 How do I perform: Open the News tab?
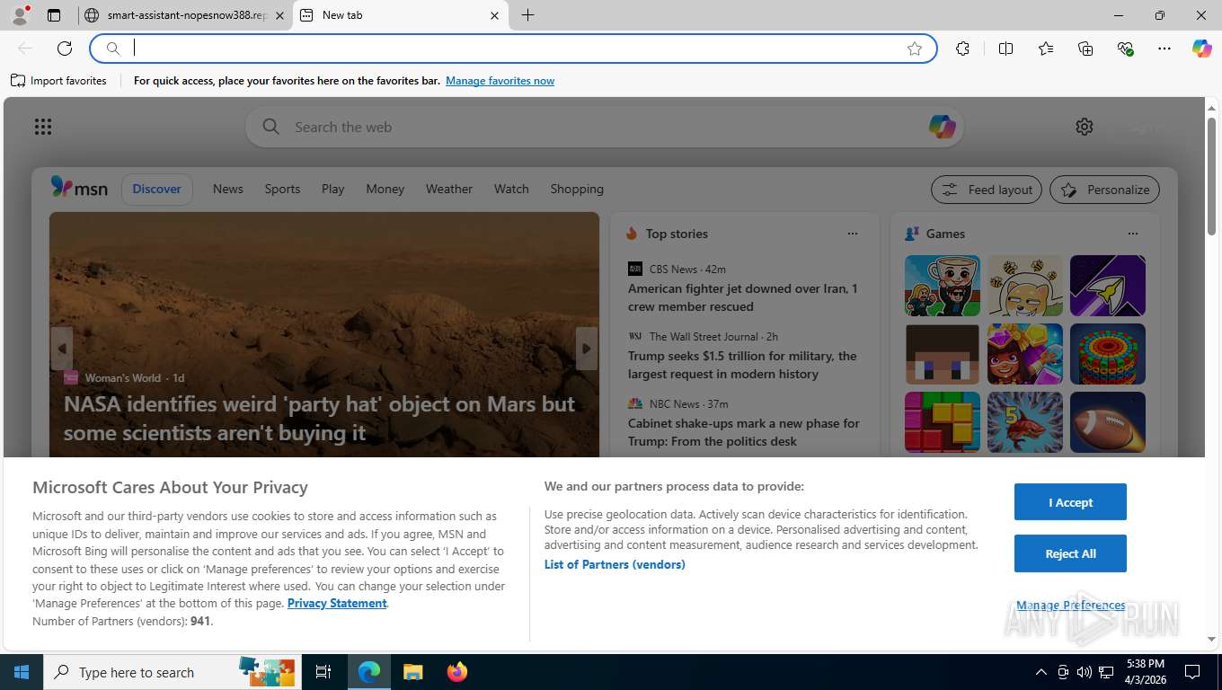(x=228, y=189)
